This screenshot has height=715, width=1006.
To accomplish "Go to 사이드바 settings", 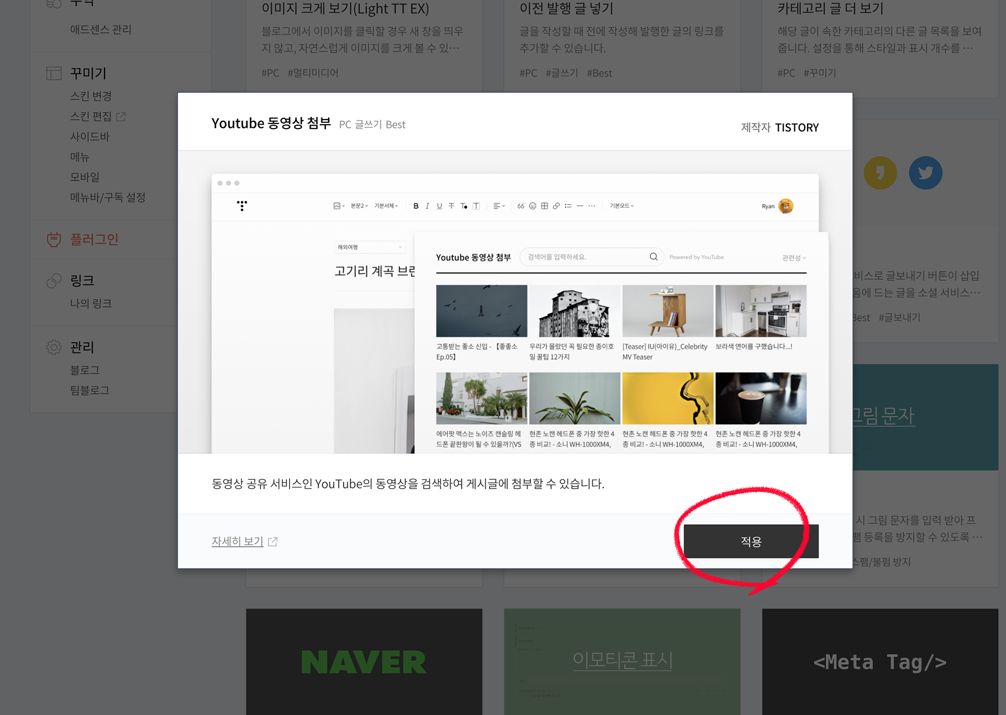I will [x=89, y=136].
